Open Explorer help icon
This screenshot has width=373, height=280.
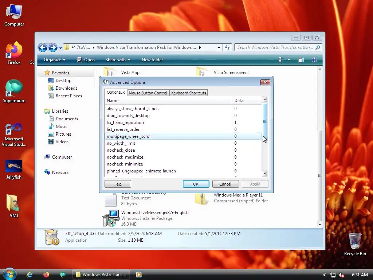(x=314, y=60)
